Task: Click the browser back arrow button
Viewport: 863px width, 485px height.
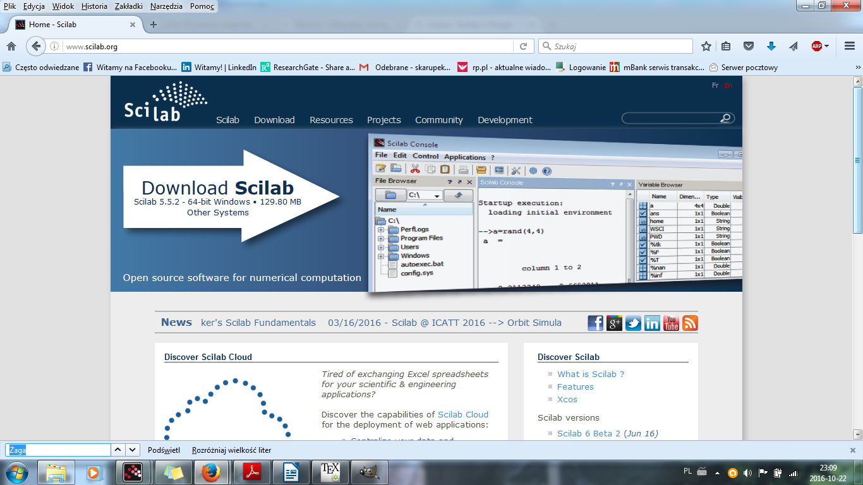Action: click(x=36, y=46)
